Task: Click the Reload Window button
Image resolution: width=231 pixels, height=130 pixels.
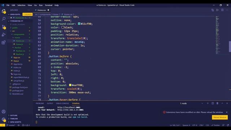Action: pyautogui.click(x=220, y=117)
